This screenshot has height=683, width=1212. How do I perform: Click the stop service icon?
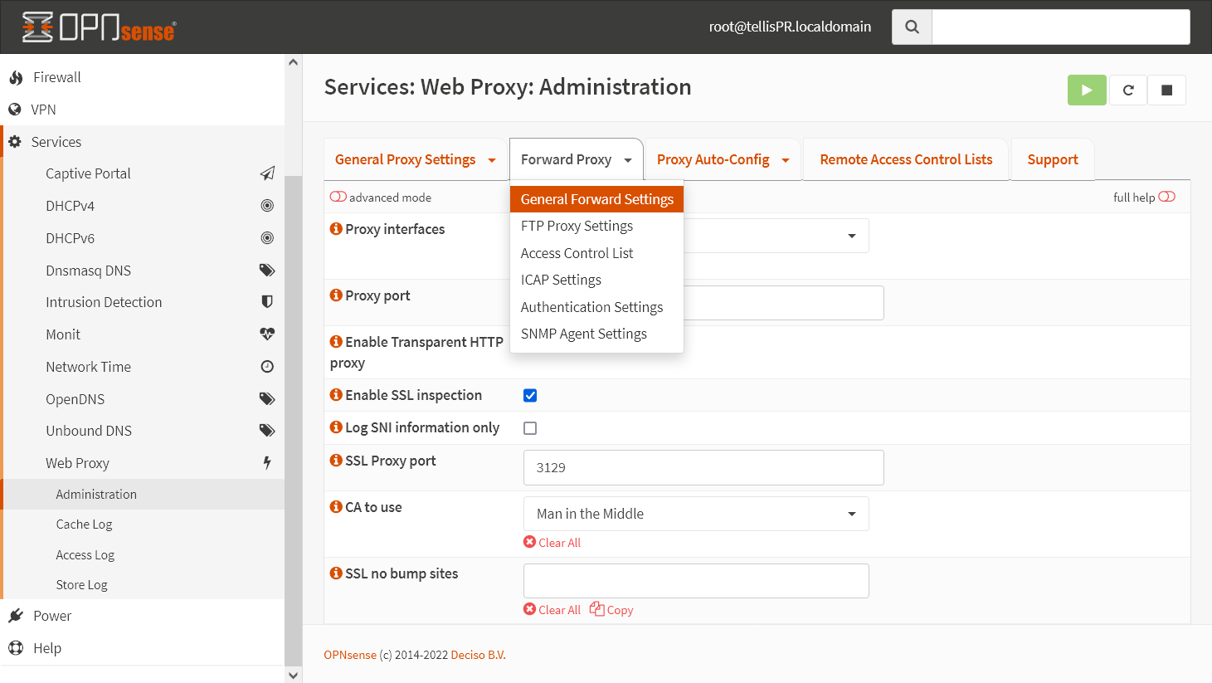1167,90
